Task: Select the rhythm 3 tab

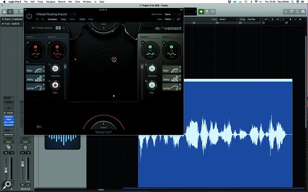Action: point(145,37)
